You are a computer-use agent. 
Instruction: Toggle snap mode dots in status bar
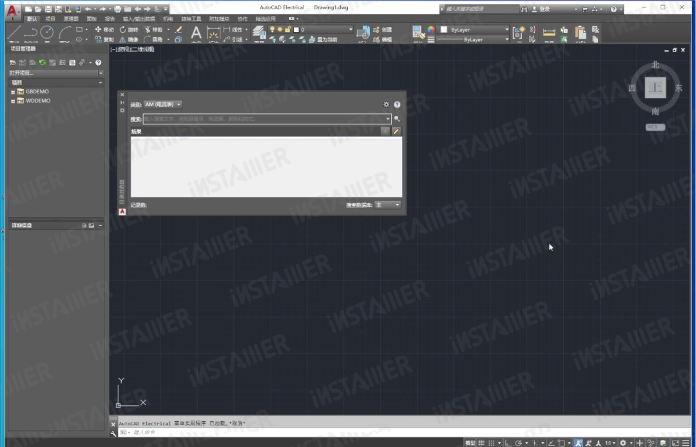click(491, 442)
